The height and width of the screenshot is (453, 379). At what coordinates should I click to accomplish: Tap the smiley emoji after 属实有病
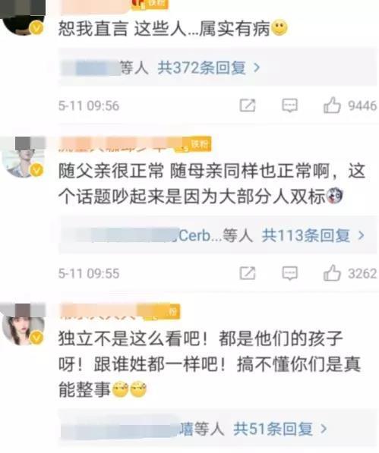point(280,28)
